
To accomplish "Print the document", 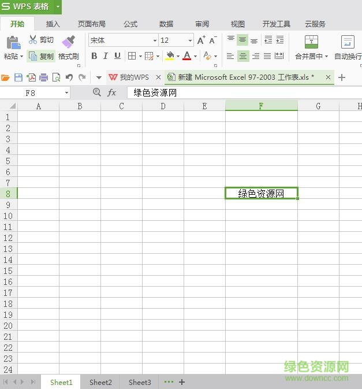I will coord(44,77).
